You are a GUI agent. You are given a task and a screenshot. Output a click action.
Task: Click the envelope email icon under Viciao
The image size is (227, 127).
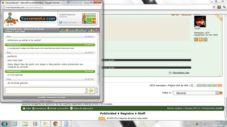(x=201, y=39)
